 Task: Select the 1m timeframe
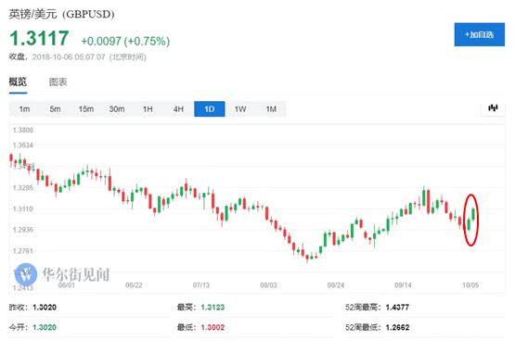point(24,109)
